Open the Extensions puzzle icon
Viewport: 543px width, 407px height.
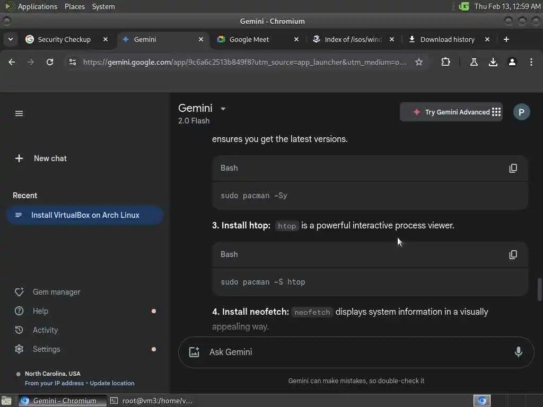tap(445, 62)
